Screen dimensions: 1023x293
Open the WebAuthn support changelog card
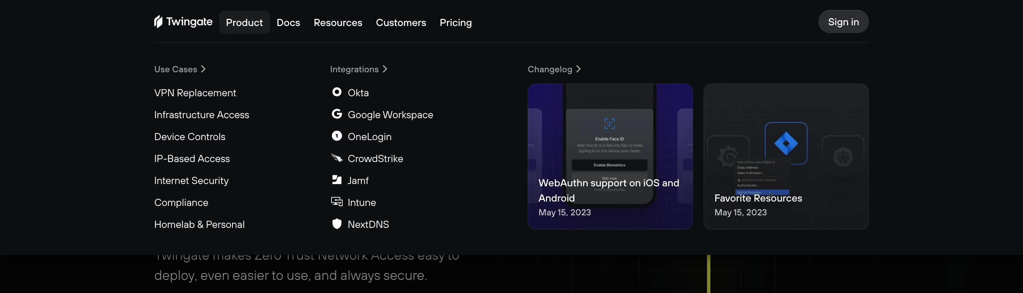click(610, 156)
